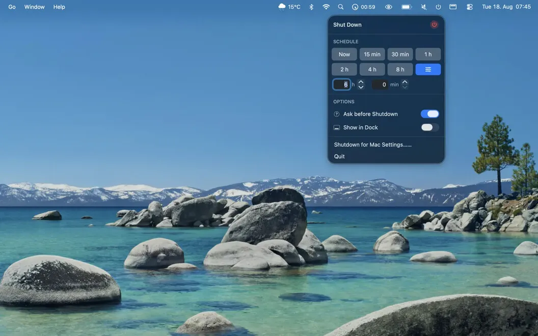538x336 pixels.
Task: Open Spotlight search magnifier in menu bar
Action: tap(340, 7)
